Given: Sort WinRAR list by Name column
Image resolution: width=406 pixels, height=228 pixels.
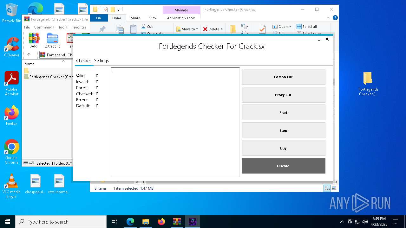Looking at the screenshot, I should coord(29,64).
